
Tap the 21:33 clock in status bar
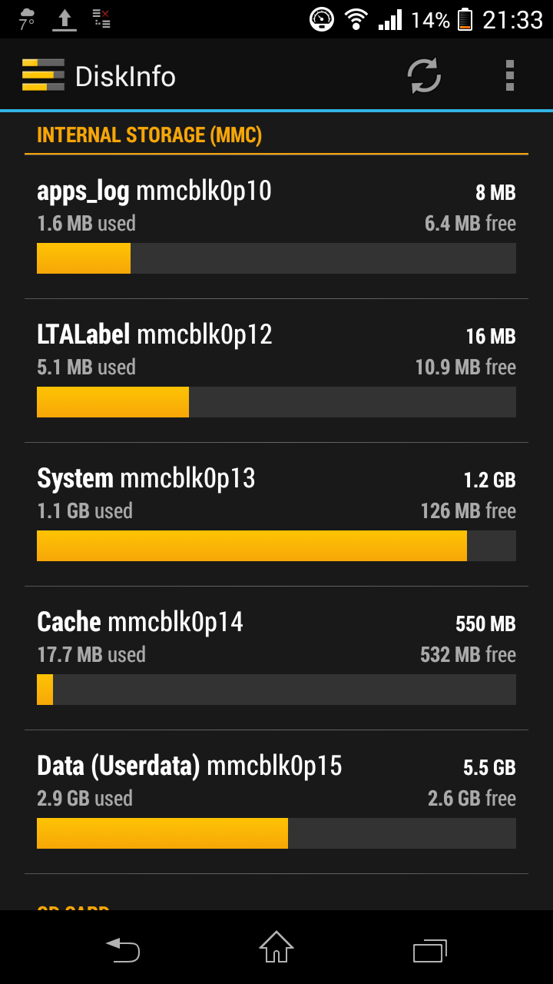[x=512, y=19]
